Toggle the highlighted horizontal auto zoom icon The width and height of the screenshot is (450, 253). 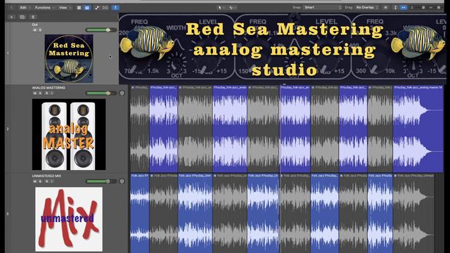pyautogui.click(x=404, y=8)
